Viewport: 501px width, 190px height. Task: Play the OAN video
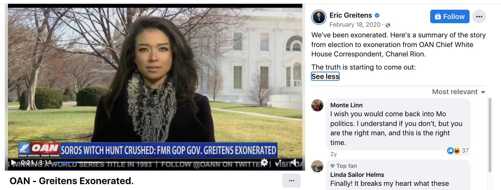(13, 162)
